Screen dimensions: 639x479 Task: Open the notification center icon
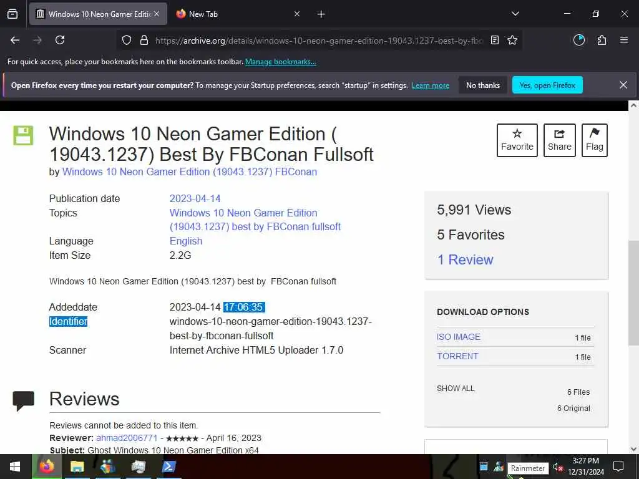(618, 467)
